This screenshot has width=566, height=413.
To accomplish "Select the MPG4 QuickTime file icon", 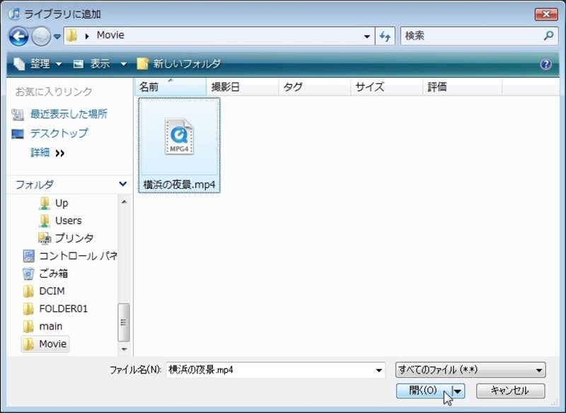I will click(x=179, y=136).
